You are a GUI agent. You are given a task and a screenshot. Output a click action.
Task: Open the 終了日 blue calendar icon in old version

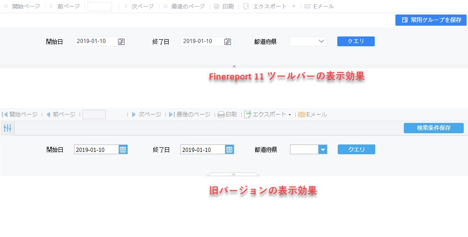[x=230, y=150]
